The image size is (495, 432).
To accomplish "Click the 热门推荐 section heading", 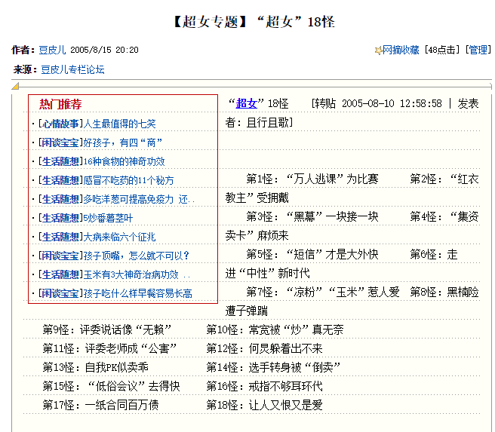I will click(x=61, y=104).
